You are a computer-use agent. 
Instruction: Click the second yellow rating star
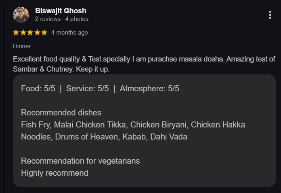point(23,33)
